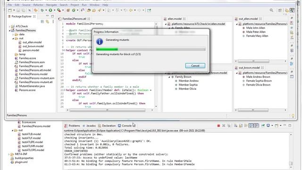
Task: Click Collapse All in Package Explorer
Action: 42,22
